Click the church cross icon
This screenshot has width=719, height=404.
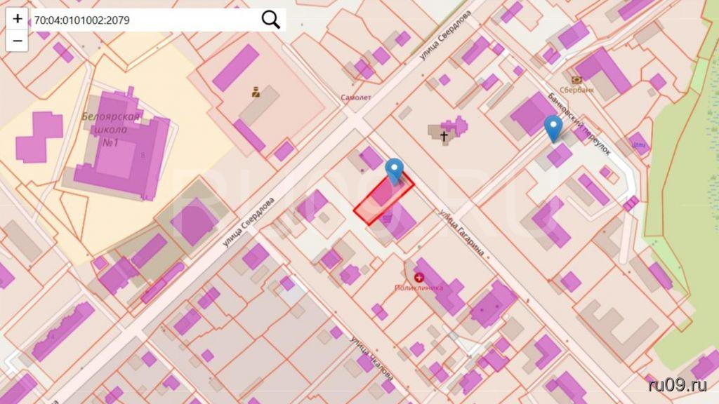click(x=444, y=135)
